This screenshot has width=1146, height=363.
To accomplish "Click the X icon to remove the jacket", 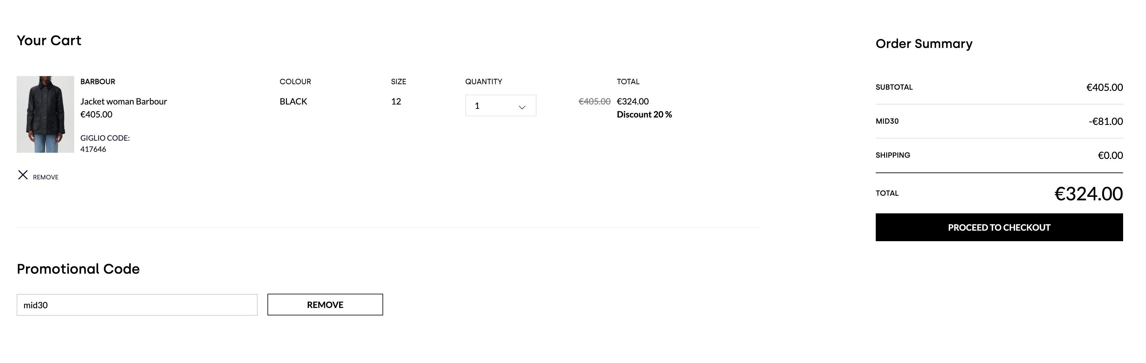I will point(23,175).
